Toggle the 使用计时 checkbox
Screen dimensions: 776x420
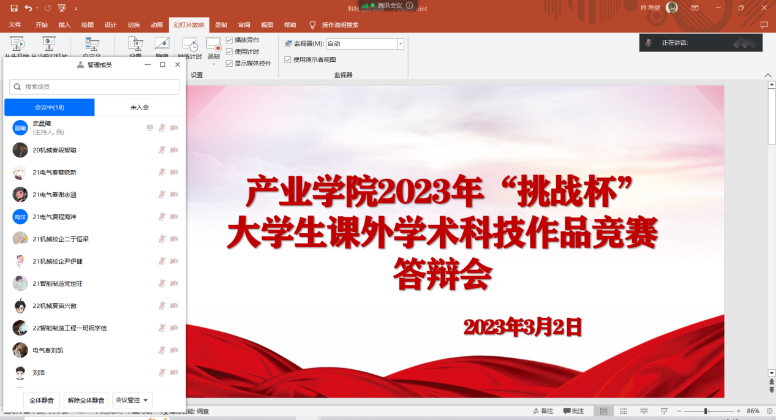point(230,51)
